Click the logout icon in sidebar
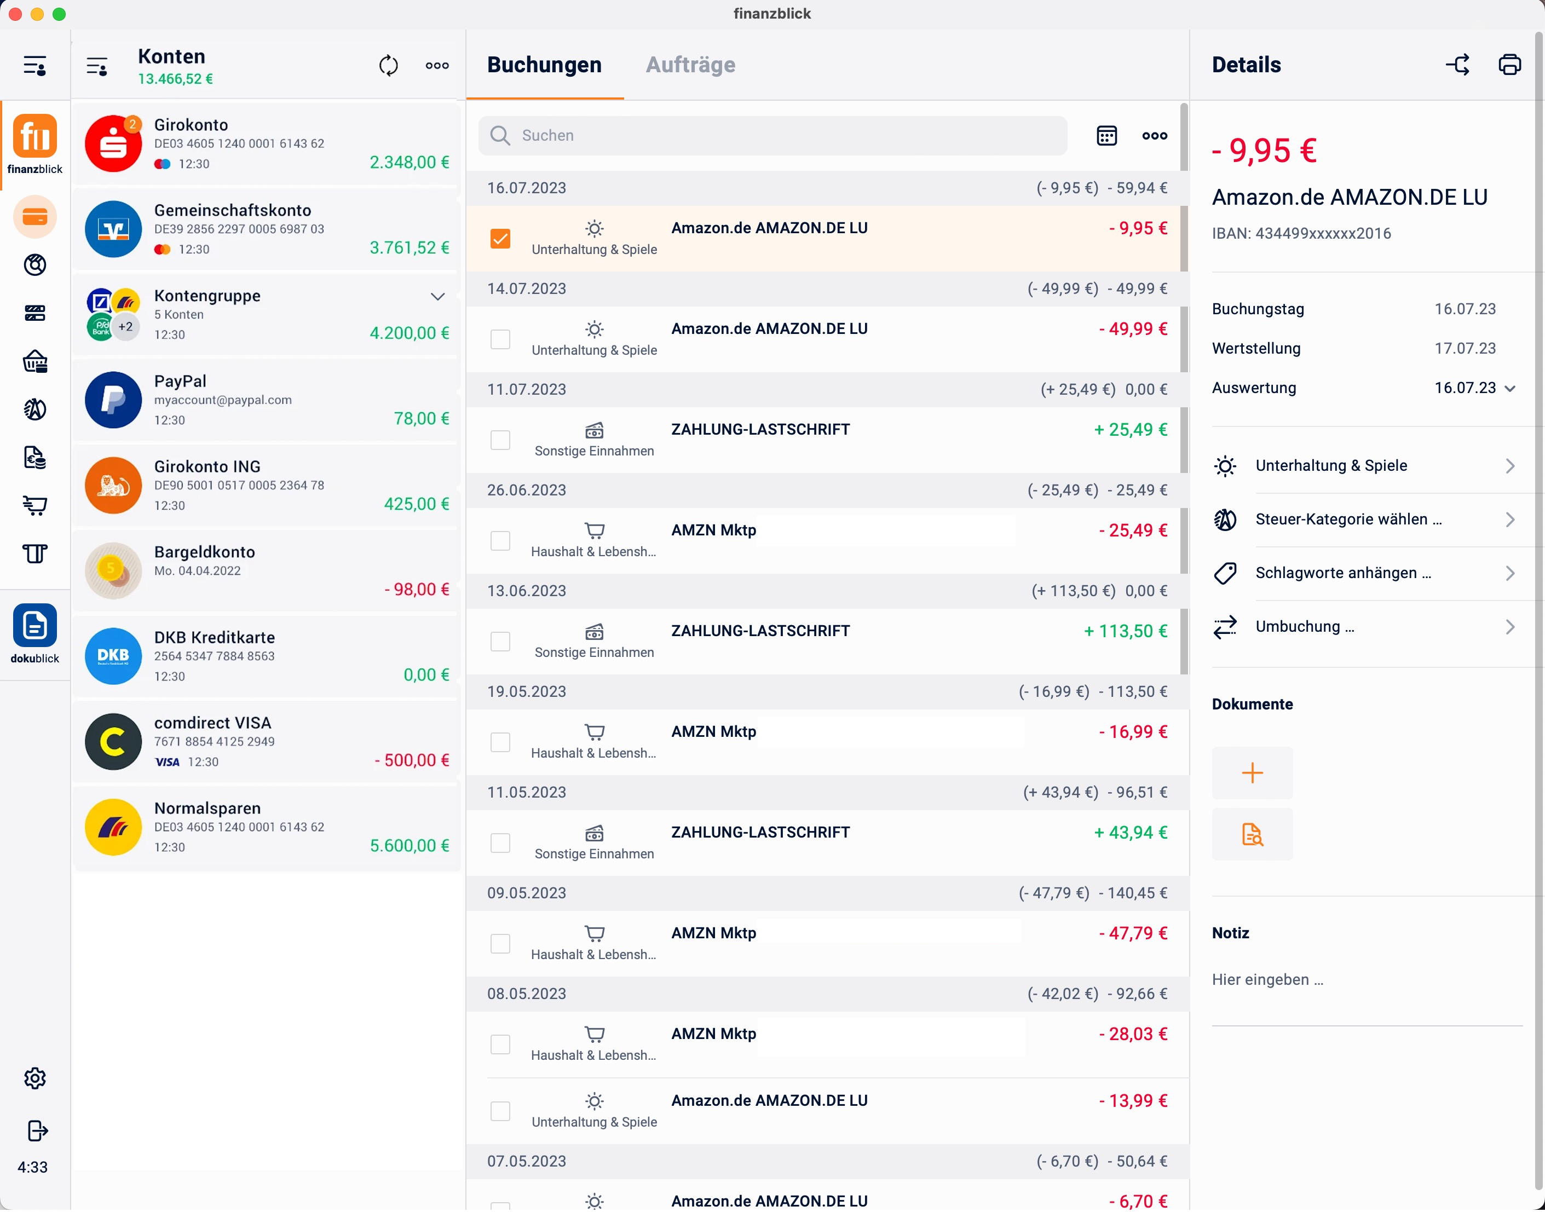 [x=37, y=1131]
